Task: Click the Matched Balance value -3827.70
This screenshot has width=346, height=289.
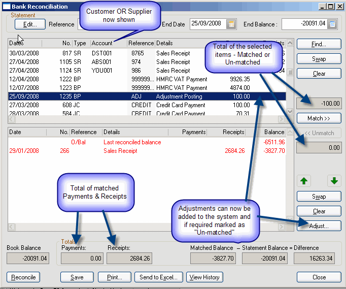Action: [213, 259]
